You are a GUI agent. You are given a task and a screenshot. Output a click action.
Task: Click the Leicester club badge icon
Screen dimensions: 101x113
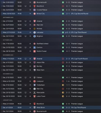coord(35,32)
